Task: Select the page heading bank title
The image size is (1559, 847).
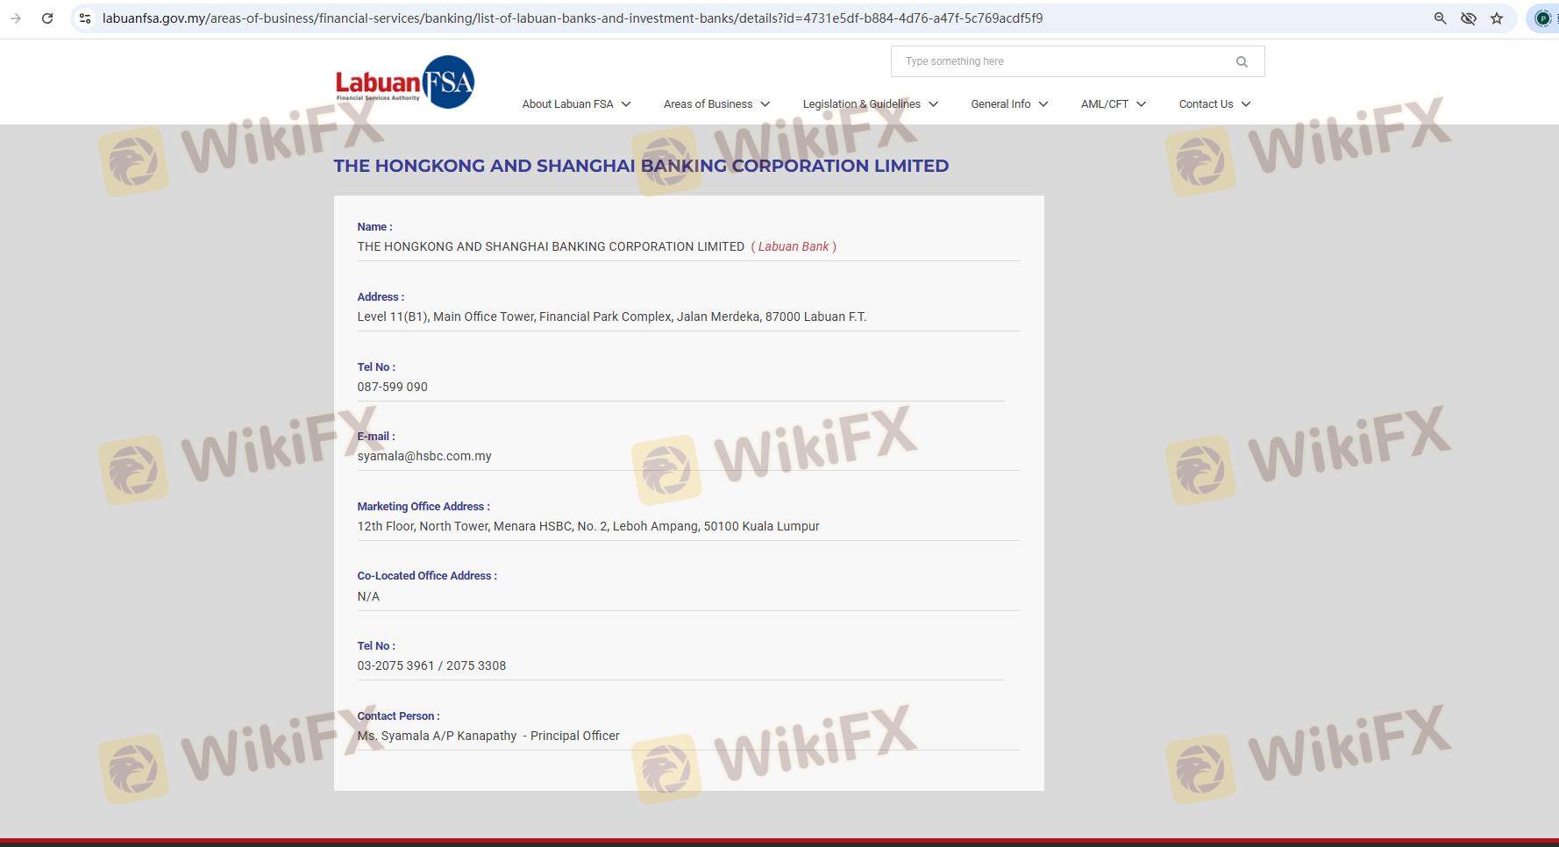Action: click(x=641, y=166)
